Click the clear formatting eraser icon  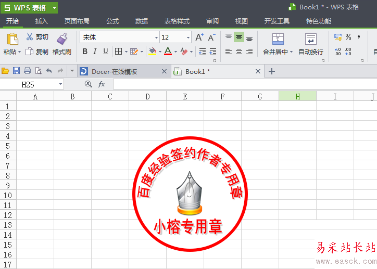pos(184,52)
